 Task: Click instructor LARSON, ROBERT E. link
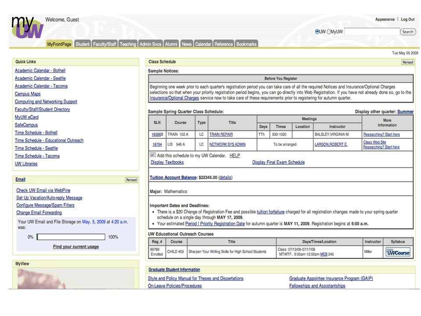331,144
